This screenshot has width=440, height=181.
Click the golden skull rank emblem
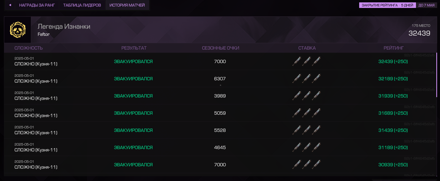(x=18, y=30)
